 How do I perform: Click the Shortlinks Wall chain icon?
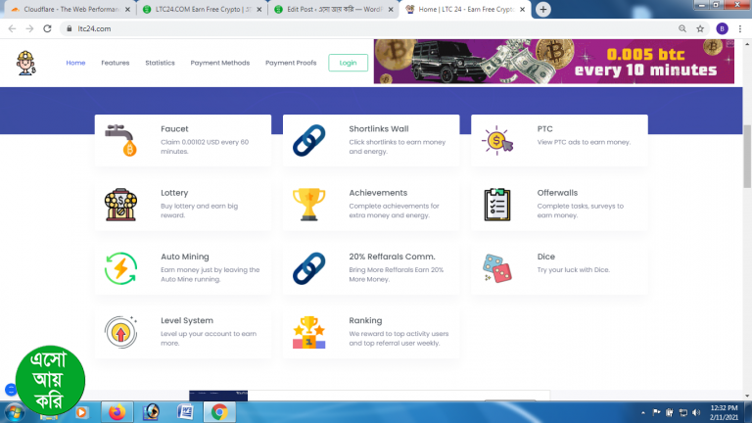[x=309, y=142]
